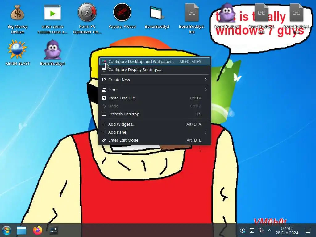Launch Firefox from the taskbar
This screenshot has height=237, width=316.
37,230
